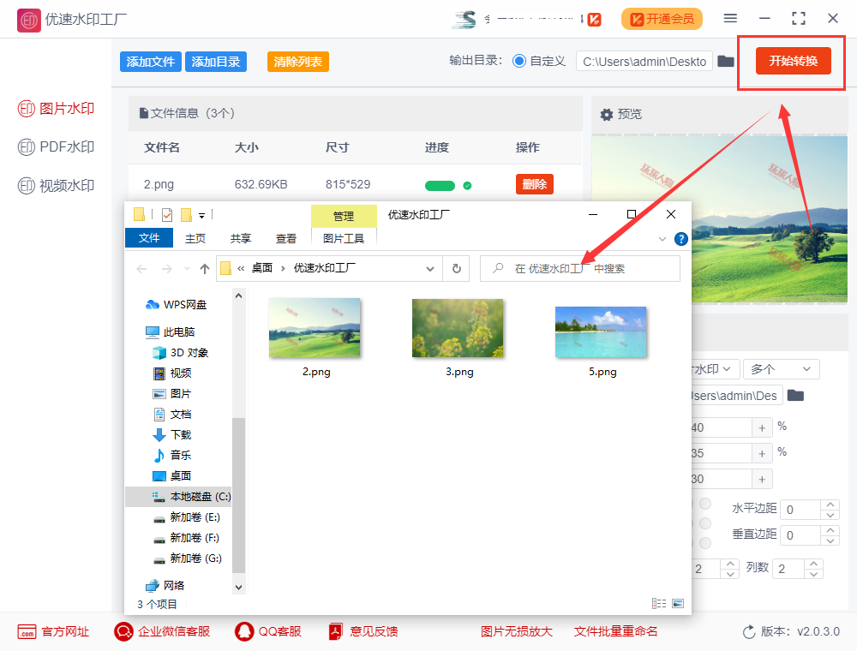857x651 pixels.
Task: Open the 查看 ribbon tab in Explorer
Action: [x=286, y=239]
